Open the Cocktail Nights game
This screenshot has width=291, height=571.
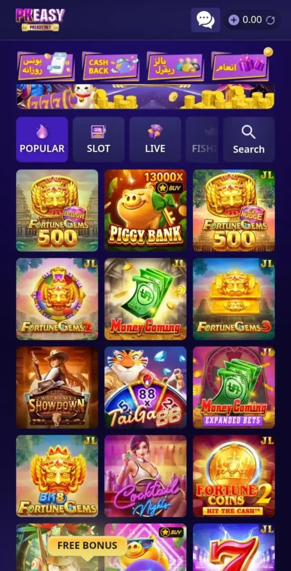pos(145,476)
